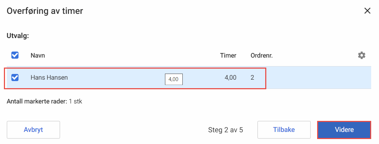Click the 1 stk count text
379x144 pixels.
pos(75,101)
